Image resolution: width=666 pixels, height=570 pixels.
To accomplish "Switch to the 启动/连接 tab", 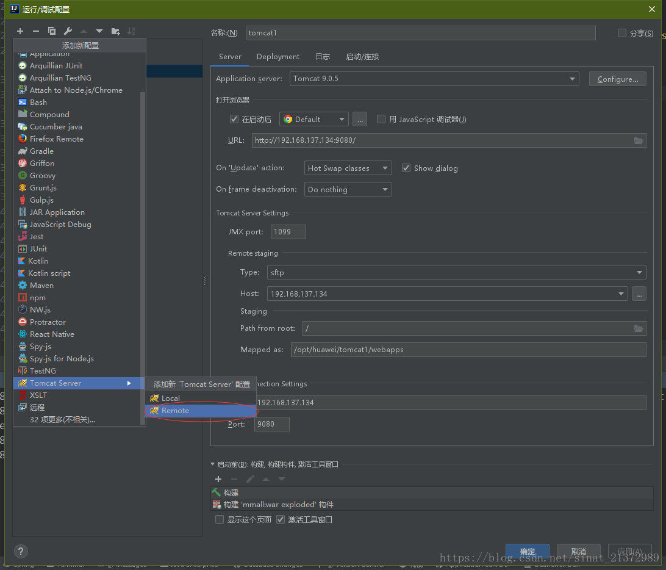I will (362, 57).
